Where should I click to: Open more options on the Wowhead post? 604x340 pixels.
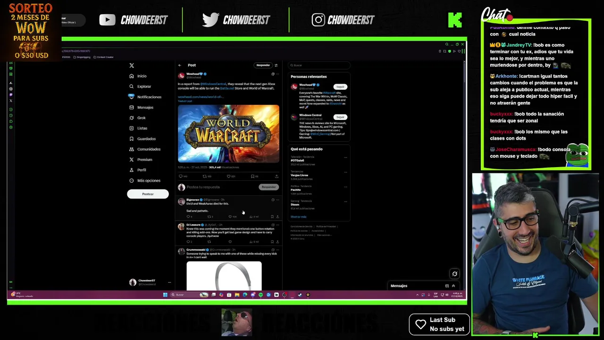[277, 74]
